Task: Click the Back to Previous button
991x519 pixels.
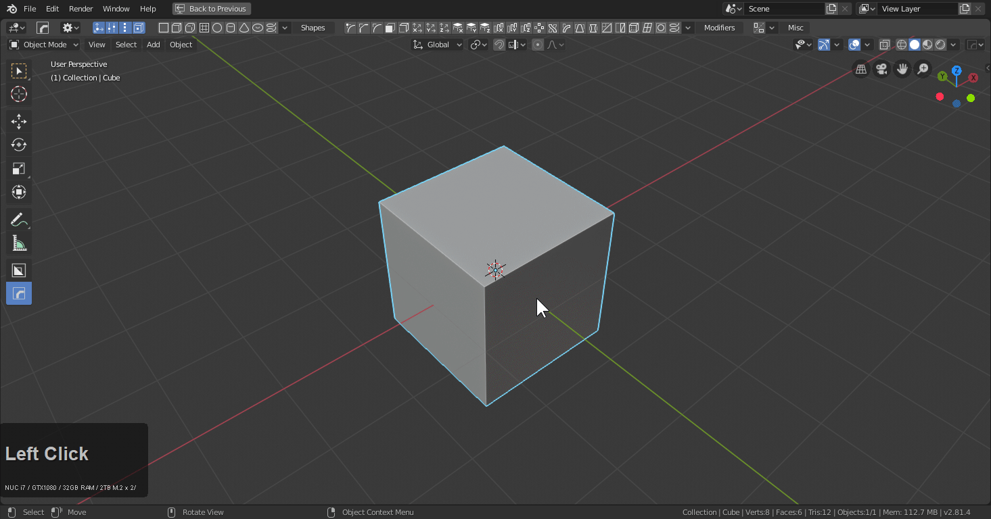Action: [211, 9]
